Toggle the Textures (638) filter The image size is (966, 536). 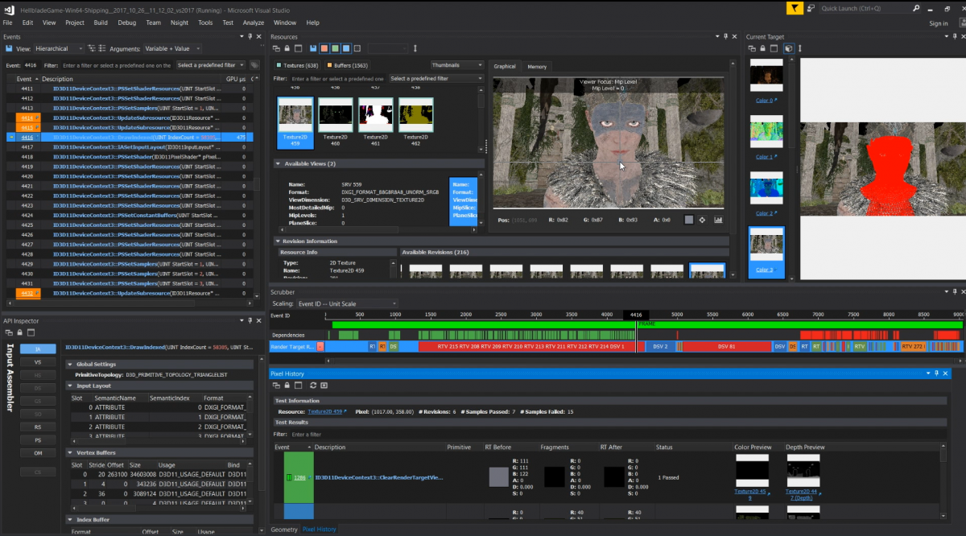point(297,65)
